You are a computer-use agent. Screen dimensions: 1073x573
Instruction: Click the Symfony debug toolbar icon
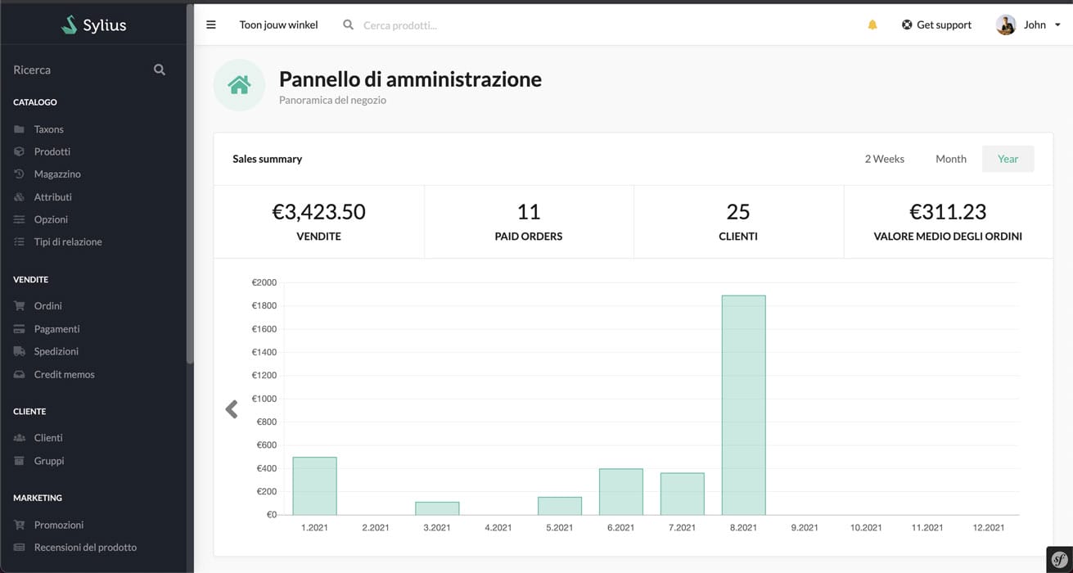(1059, 559)
